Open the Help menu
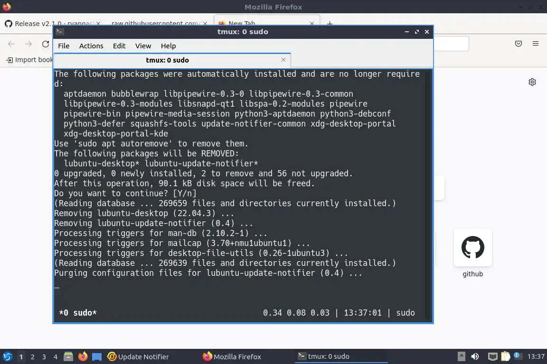This screenshot has height=364, width=547. coord(168,46)
